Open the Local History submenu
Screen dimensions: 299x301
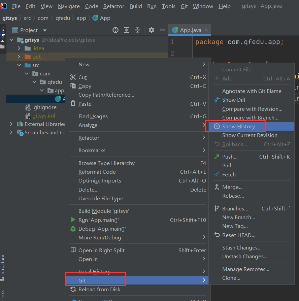click(137, 271)
